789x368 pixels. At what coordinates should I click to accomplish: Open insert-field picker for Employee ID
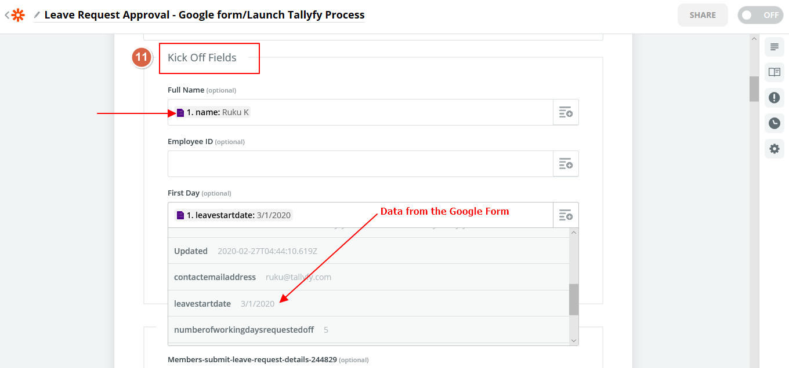(x=566, y=164)
